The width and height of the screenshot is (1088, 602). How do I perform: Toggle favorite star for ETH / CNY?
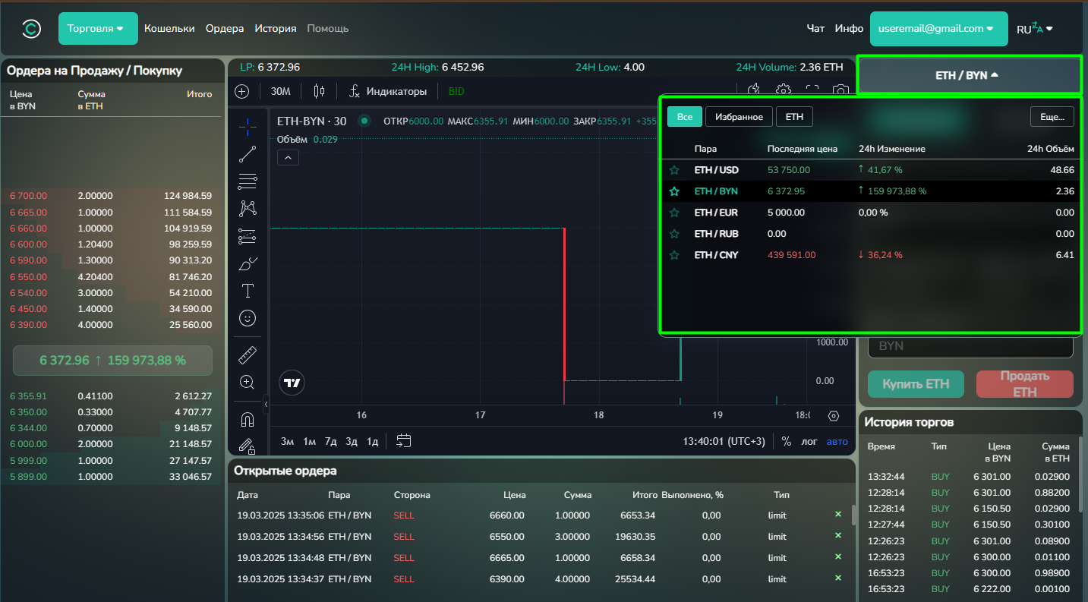(674, 255)
